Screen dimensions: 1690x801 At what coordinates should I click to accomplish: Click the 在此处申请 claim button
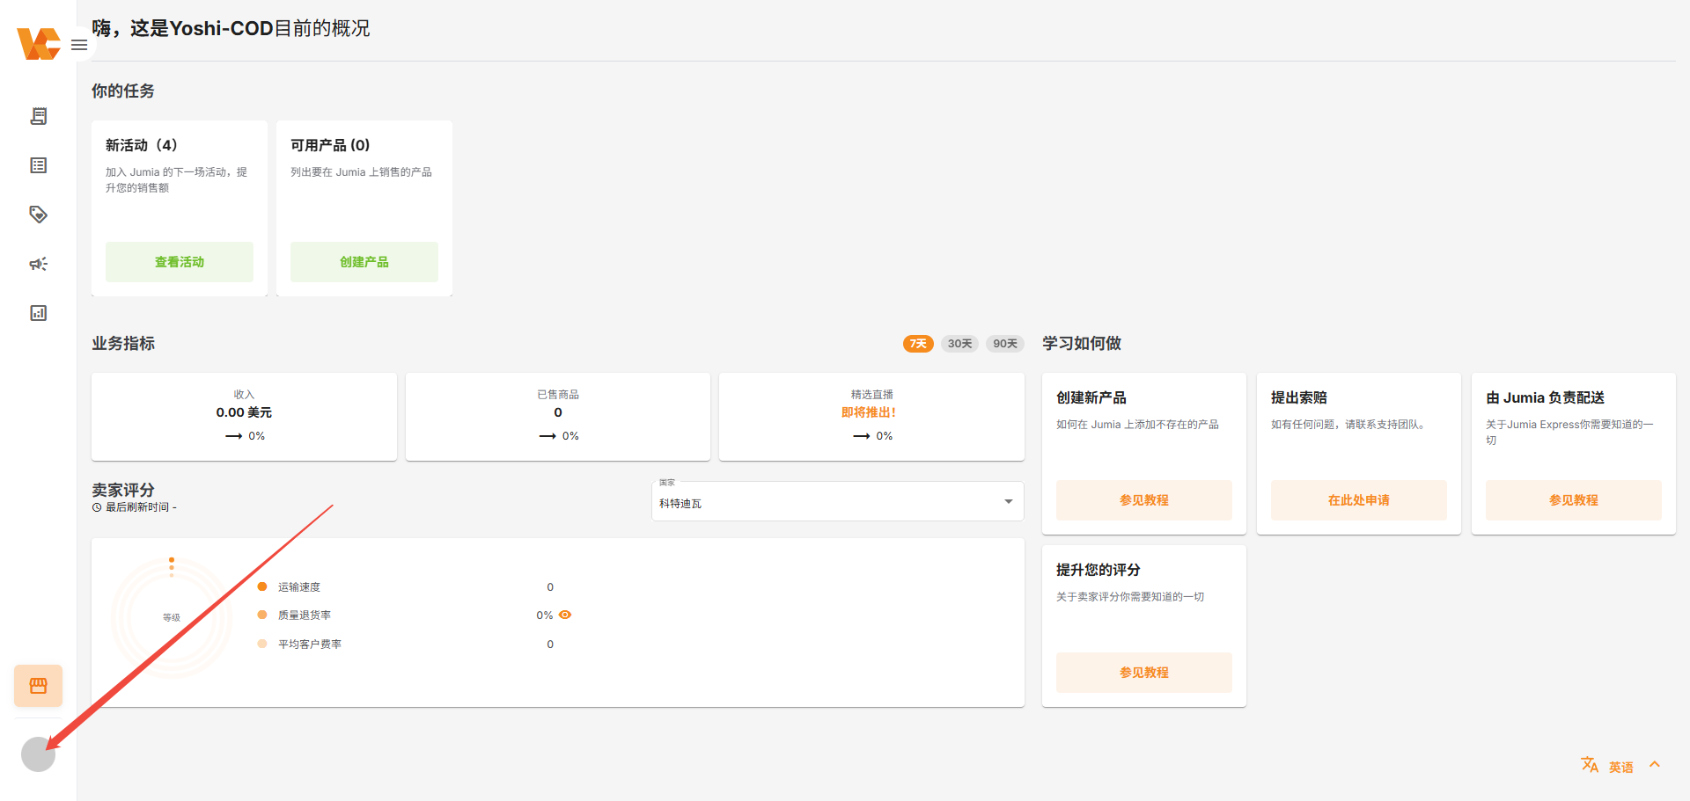(1358, 500)
